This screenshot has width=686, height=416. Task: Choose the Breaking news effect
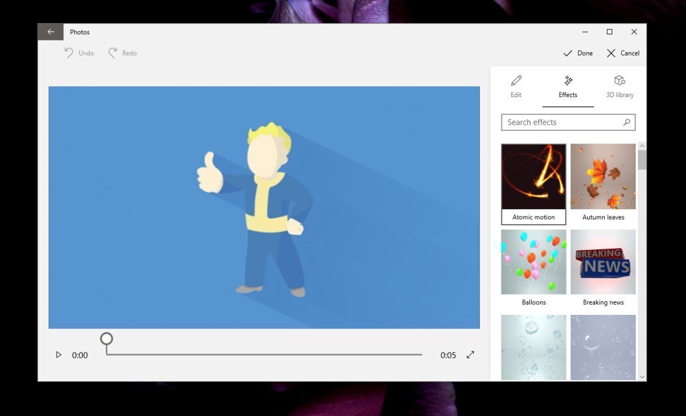[x=603, y=262]
